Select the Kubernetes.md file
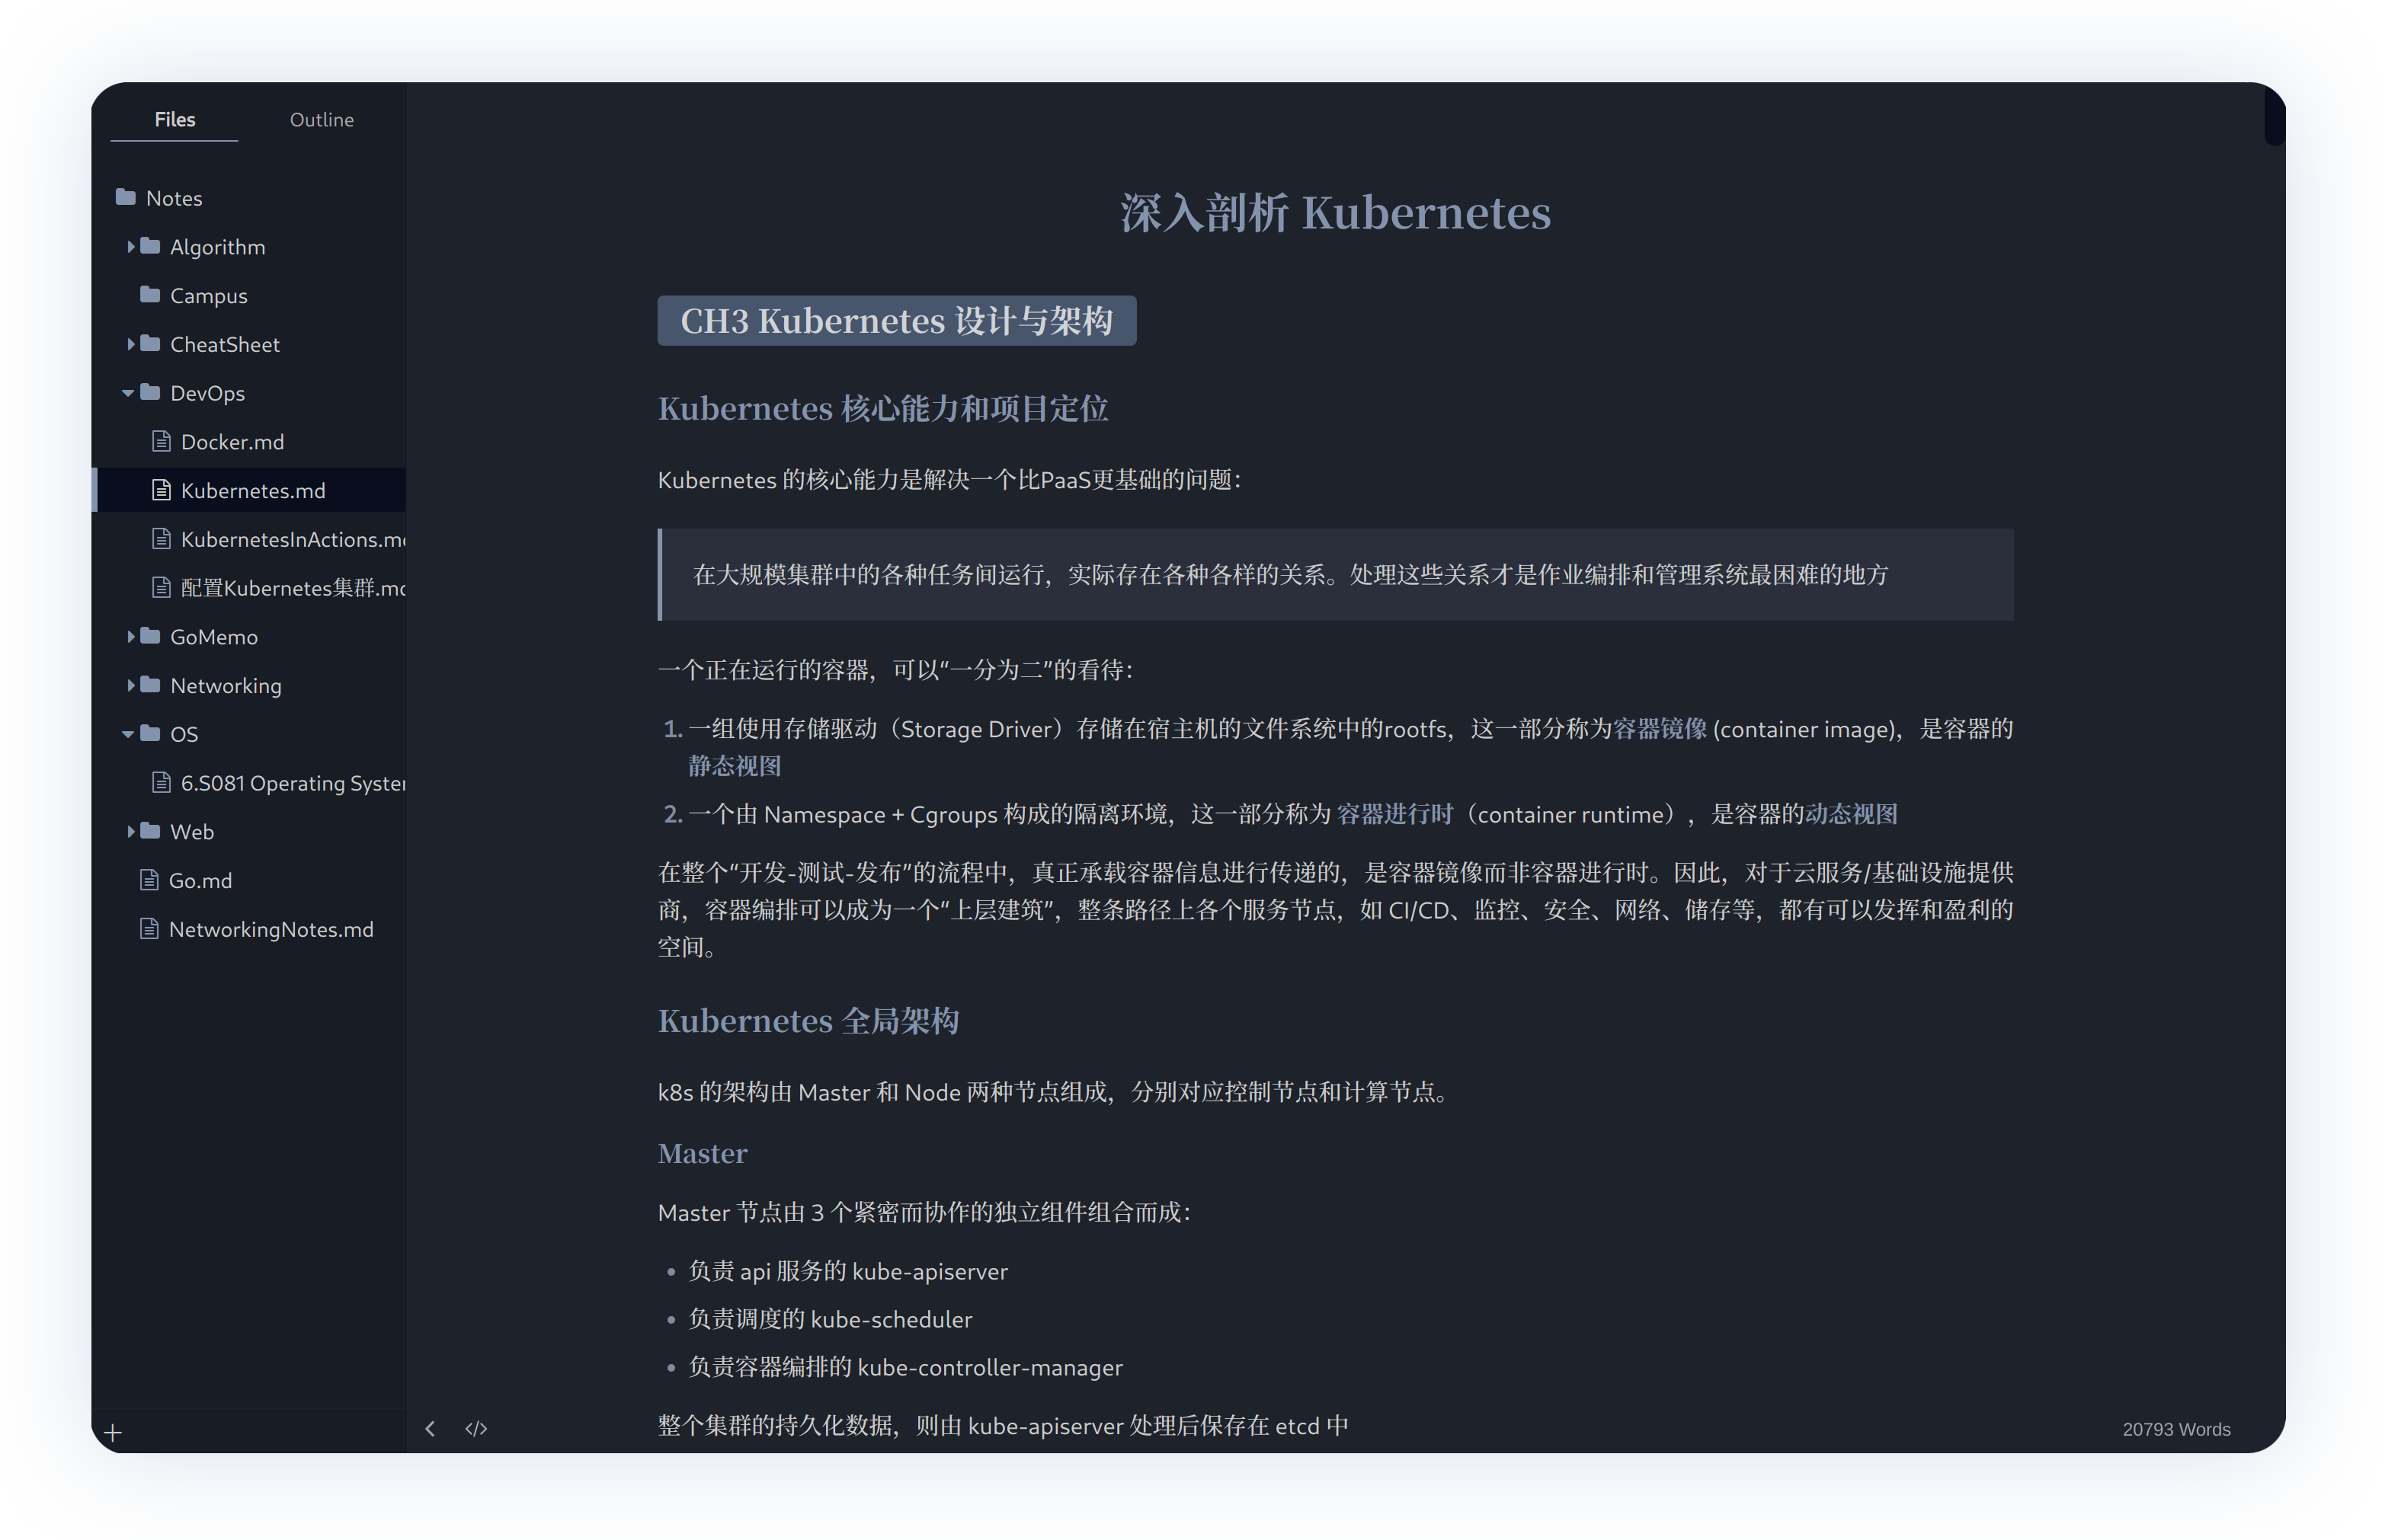Image resolution: width=2382 pixels, height=1540 pixels. click(252, 490)
